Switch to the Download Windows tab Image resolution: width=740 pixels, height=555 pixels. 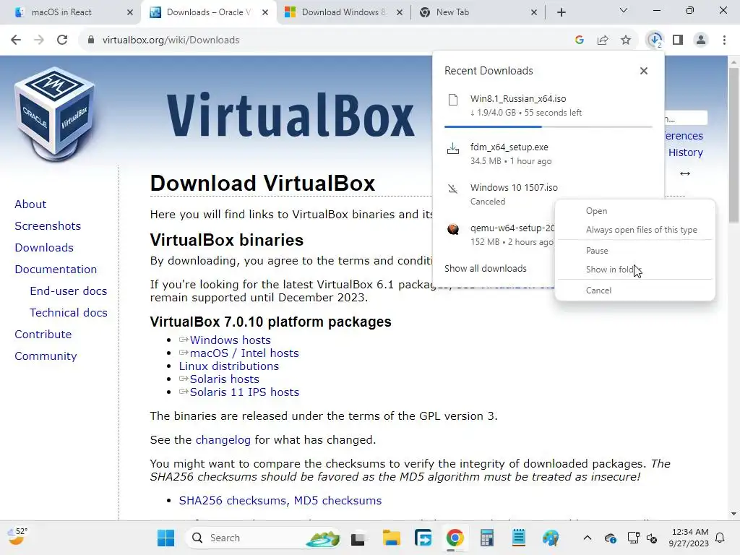click(x=343, y=12)
